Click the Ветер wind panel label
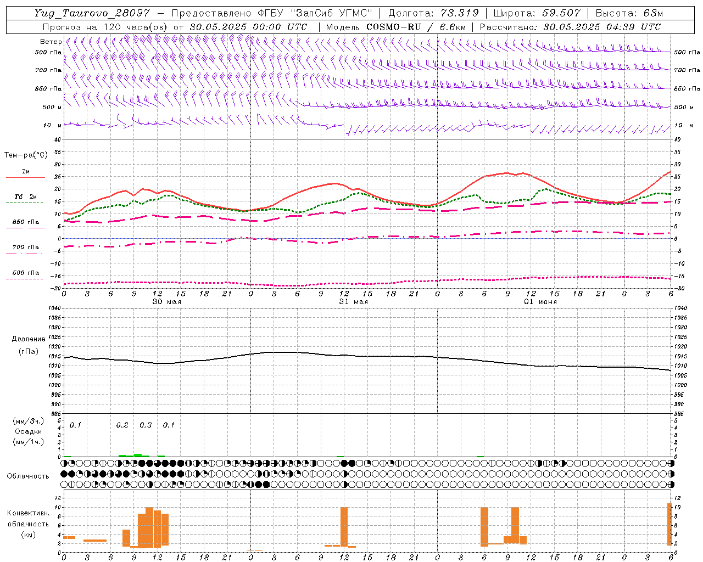This screenshot has width=703, height=562. pos(51,42)
